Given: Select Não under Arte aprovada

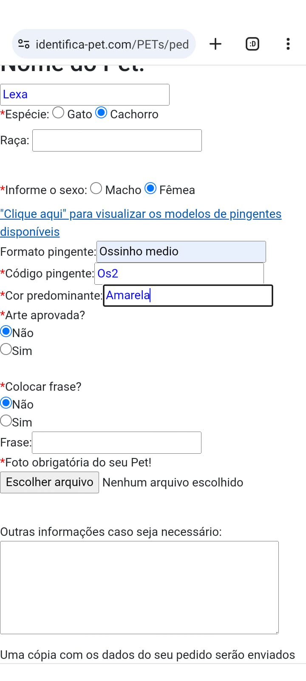Looking at the screenshot, I should pyautogui.click(x=6, y=331).
